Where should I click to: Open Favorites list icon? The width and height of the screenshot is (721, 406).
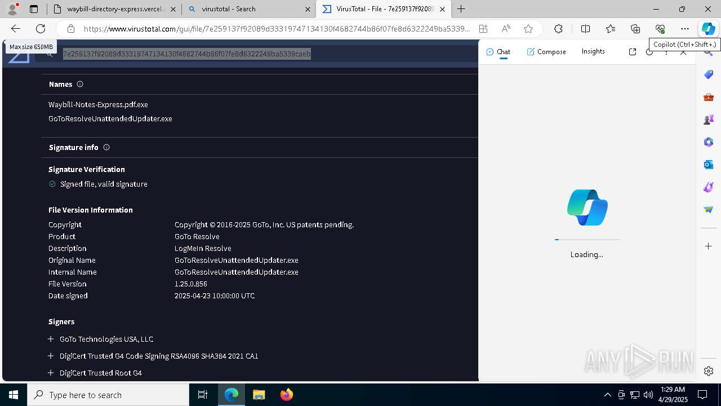coord(611,29)
